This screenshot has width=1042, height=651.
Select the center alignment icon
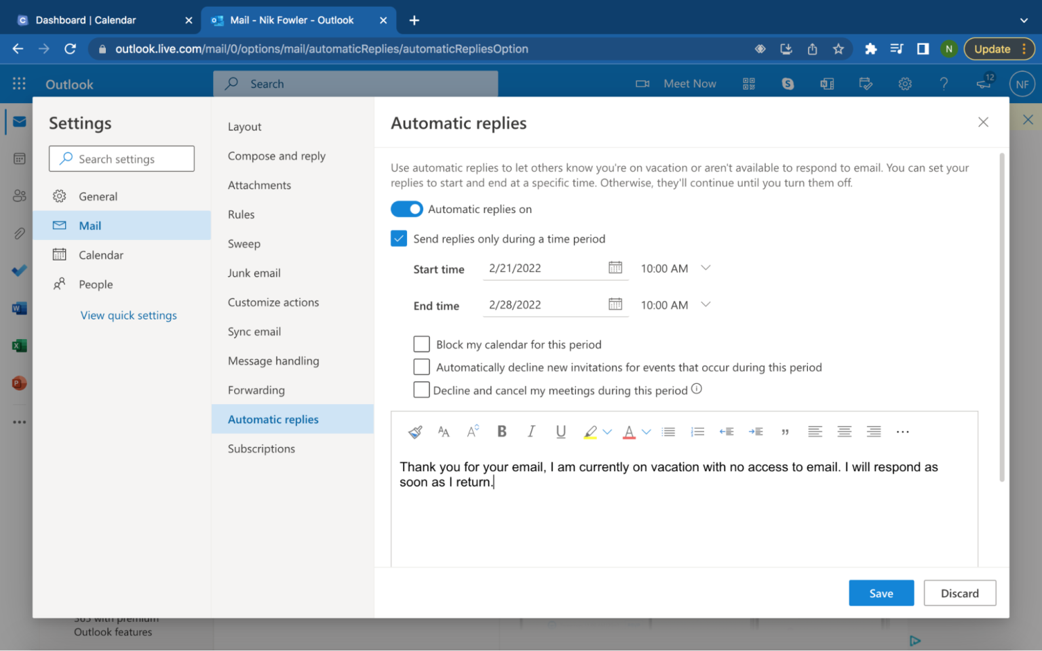click(844, 431)
